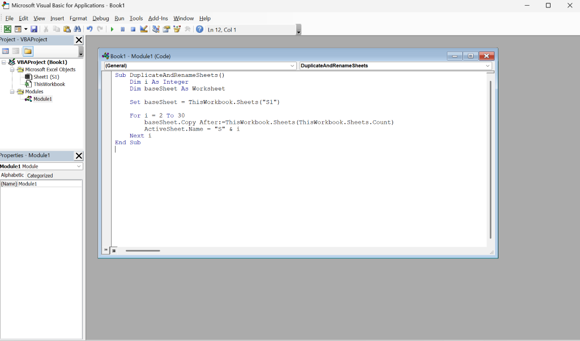Viewport: 580px width, 341px height.
Task: Click the Cut scissors icon
Action: pos(46,29)
